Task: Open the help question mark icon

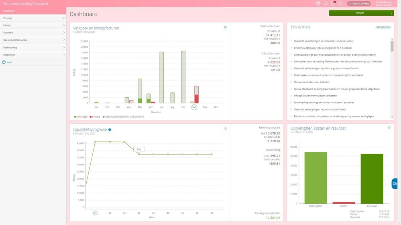Action: coord(340,4)
